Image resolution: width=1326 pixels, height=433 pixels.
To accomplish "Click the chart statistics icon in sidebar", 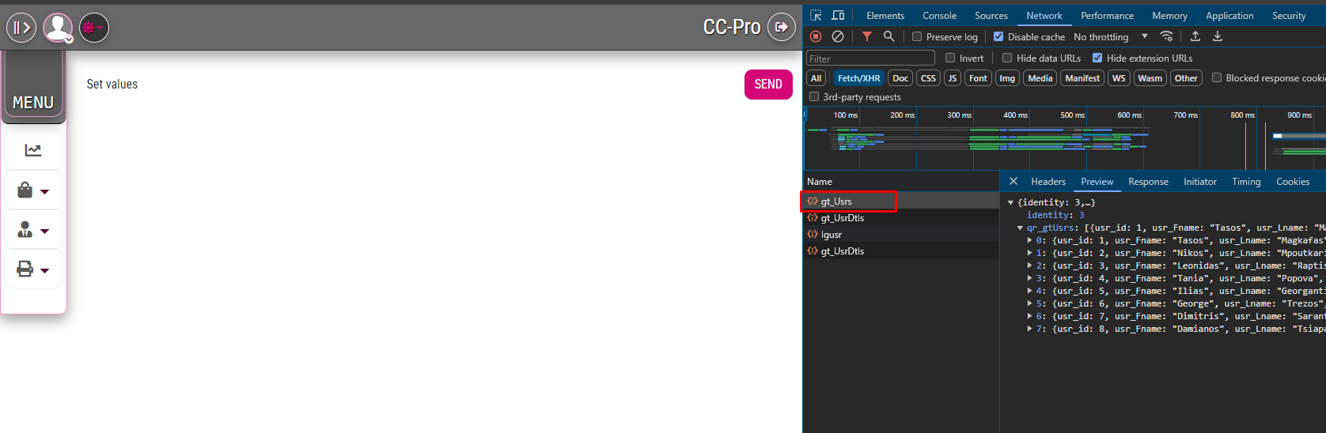I will 33,150.
